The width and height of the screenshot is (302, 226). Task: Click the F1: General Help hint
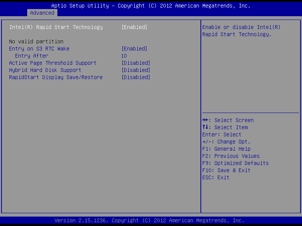click(x=226, y=149)
